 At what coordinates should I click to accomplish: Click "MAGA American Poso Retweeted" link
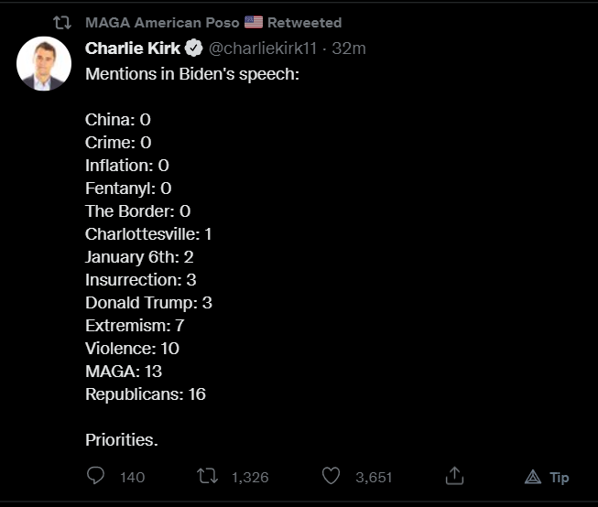[x=212, y=22]
